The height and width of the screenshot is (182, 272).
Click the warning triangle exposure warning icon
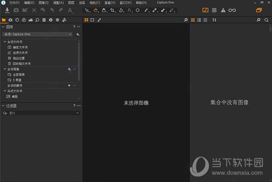click(x=223, y=10)
